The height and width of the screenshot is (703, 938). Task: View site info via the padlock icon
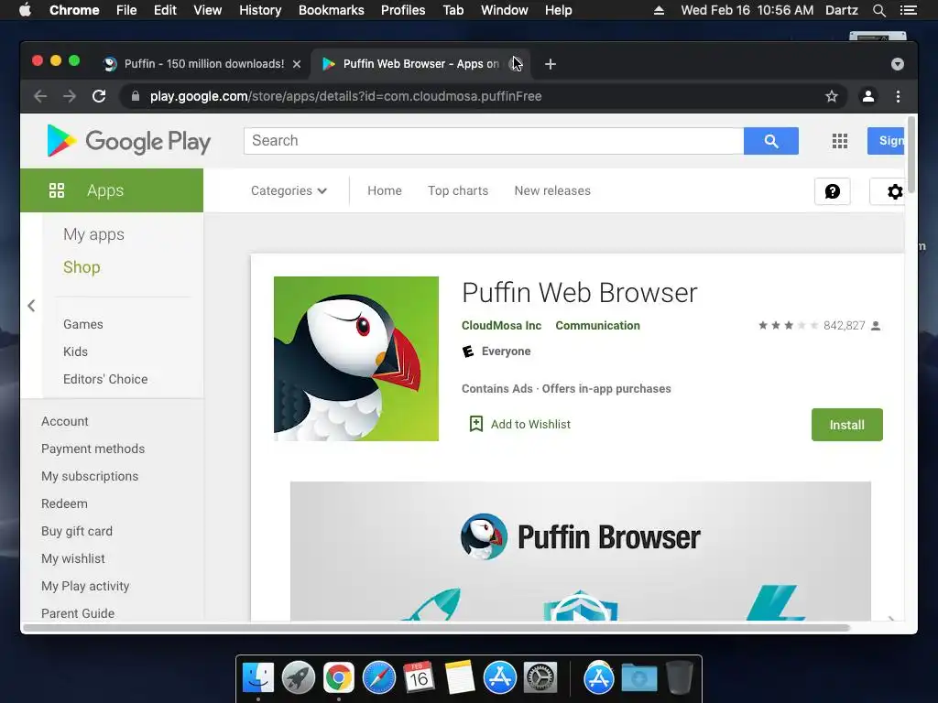136,96
